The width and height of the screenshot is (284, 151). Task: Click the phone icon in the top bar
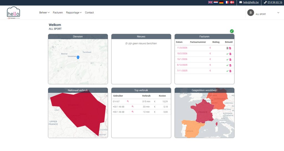point(265,2)
